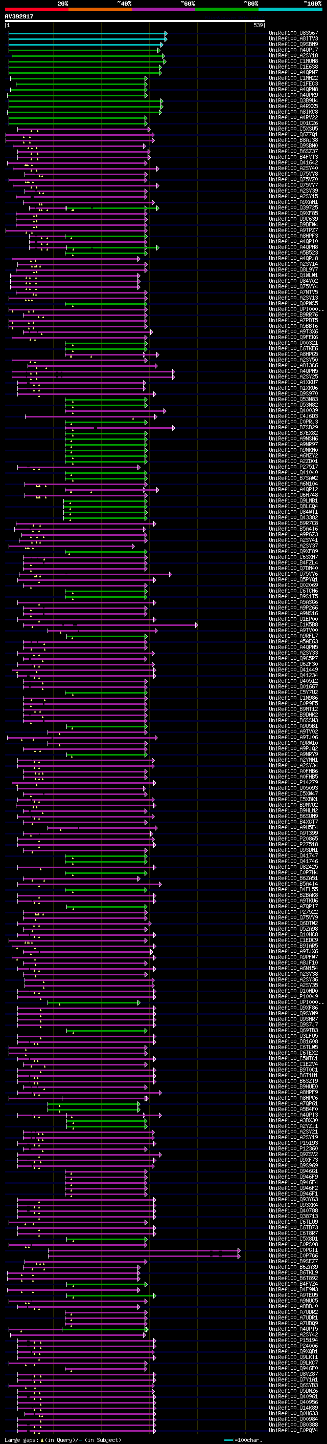Open hit UniRef100_A9XAM1
The width and height of the screenshot is (327, 1444).
pos(293,202)
